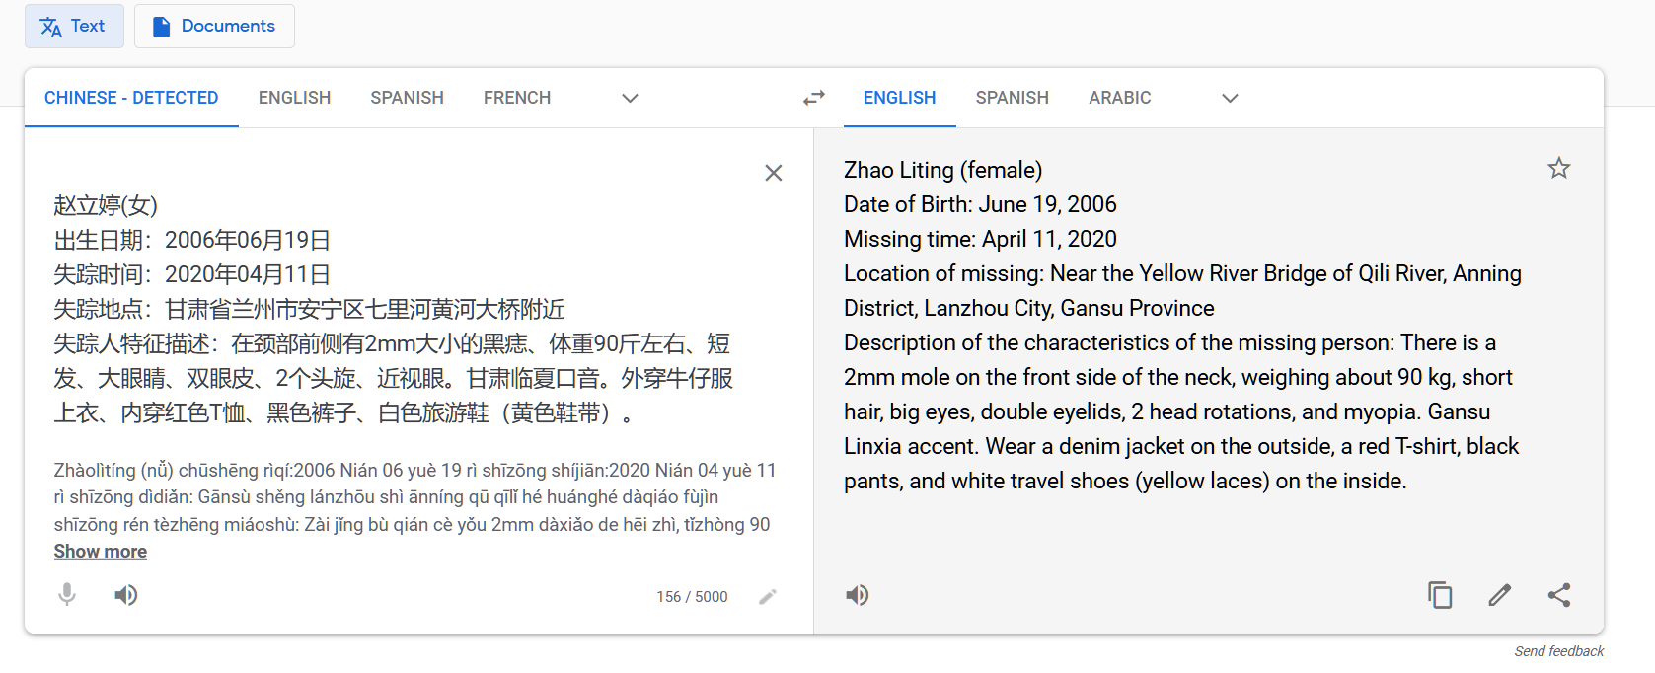The image size is (1655, 673).
Task: Share the translation
Action: point(1559,595)
